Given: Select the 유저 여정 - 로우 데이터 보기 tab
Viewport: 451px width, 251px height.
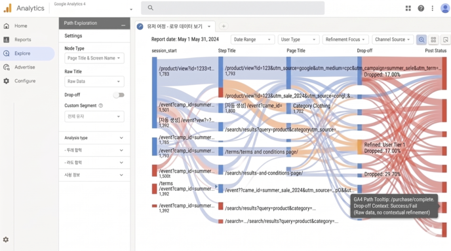Looking at the screenshot, I should [x=174, y=26].
